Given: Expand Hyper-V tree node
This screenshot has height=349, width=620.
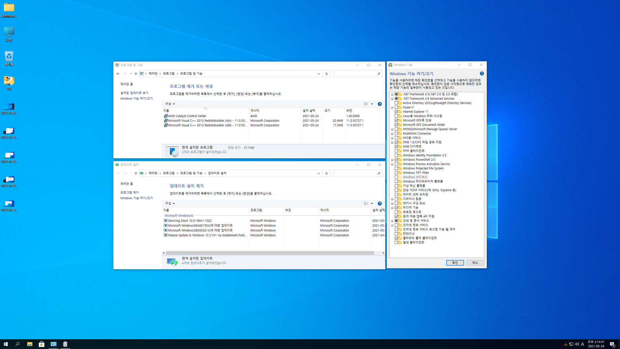Looking at the screenshot, I should click(x=392, y=107).
